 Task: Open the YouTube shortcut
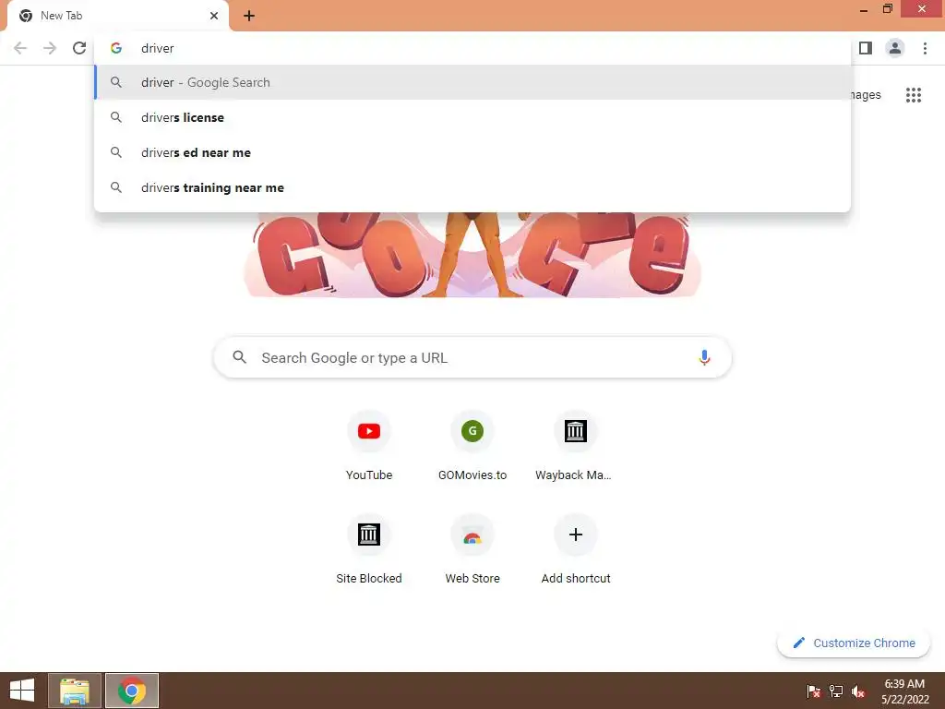(x=369, y=446)
